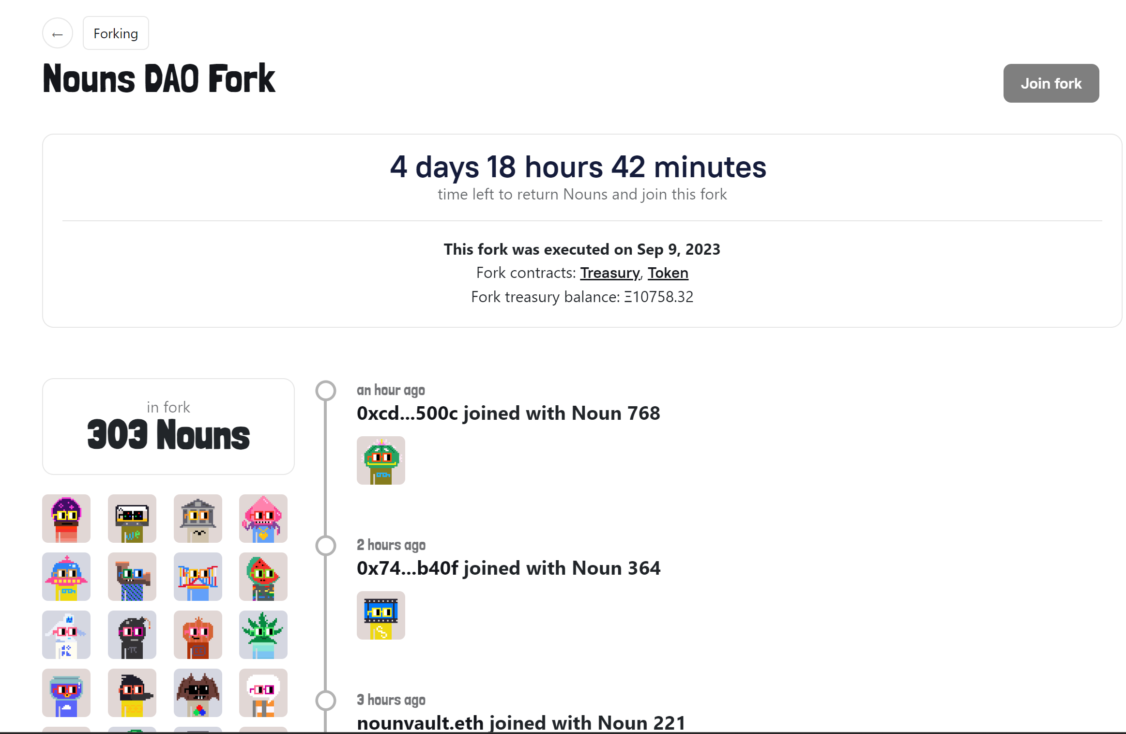
Task: Open the Treasury contract link
Action: 610,273
